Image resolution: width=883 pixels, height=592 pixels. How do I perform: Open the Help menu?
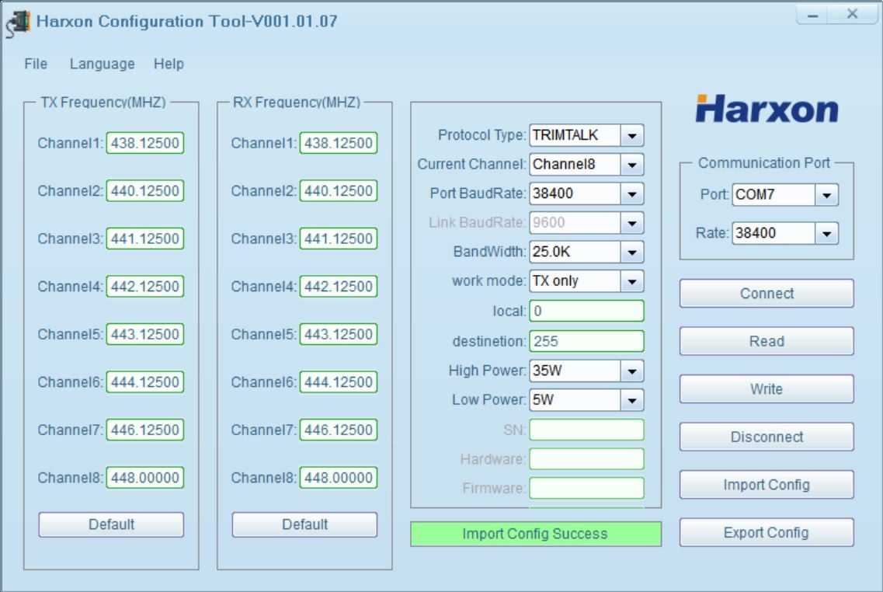click(169, 64)
